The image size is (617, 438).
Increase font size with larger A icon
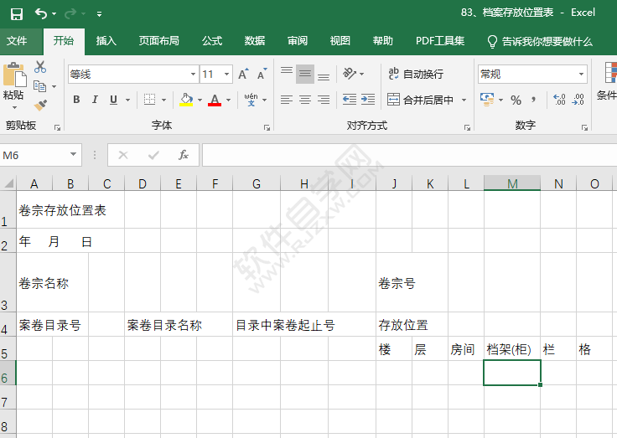242,75
